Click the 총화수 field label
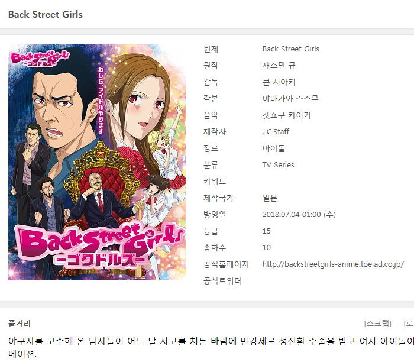 click(x=215, y=248)
